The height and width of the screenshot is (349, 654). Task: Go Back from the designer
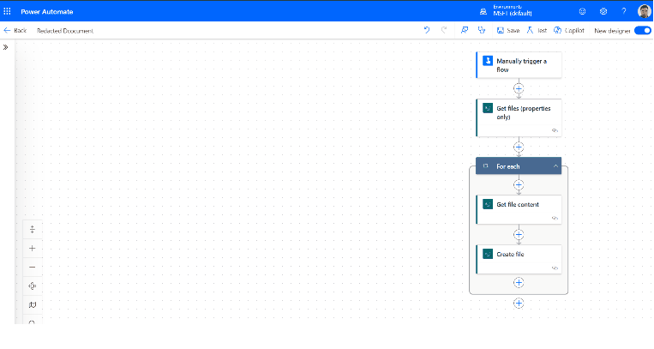15,31
